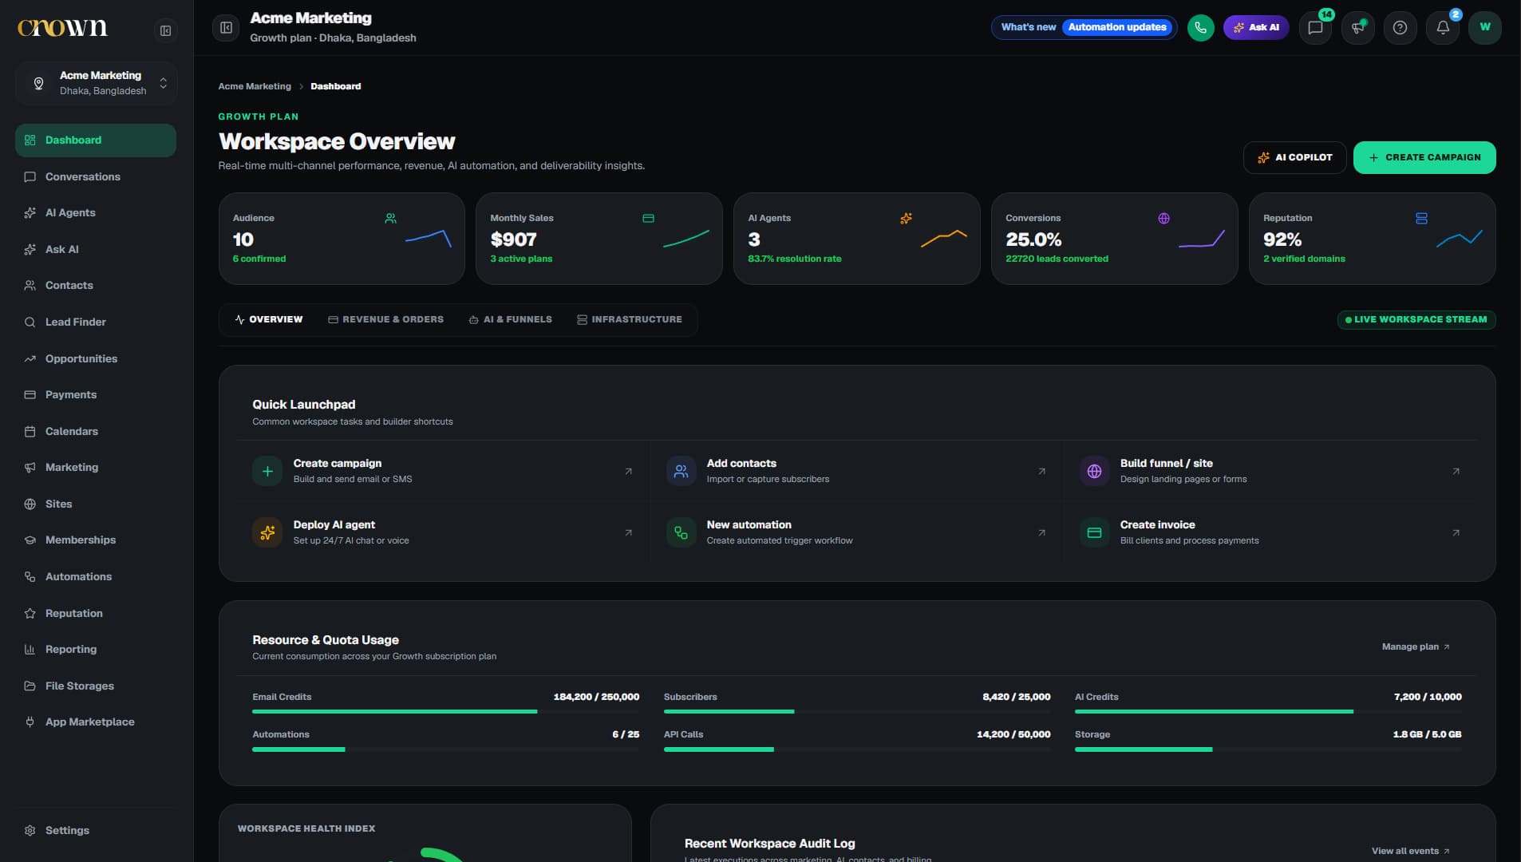Viewport: 1521px width, 862px height.
Task: Open Settings in sidebar
Action: click(x=96, y=830)
